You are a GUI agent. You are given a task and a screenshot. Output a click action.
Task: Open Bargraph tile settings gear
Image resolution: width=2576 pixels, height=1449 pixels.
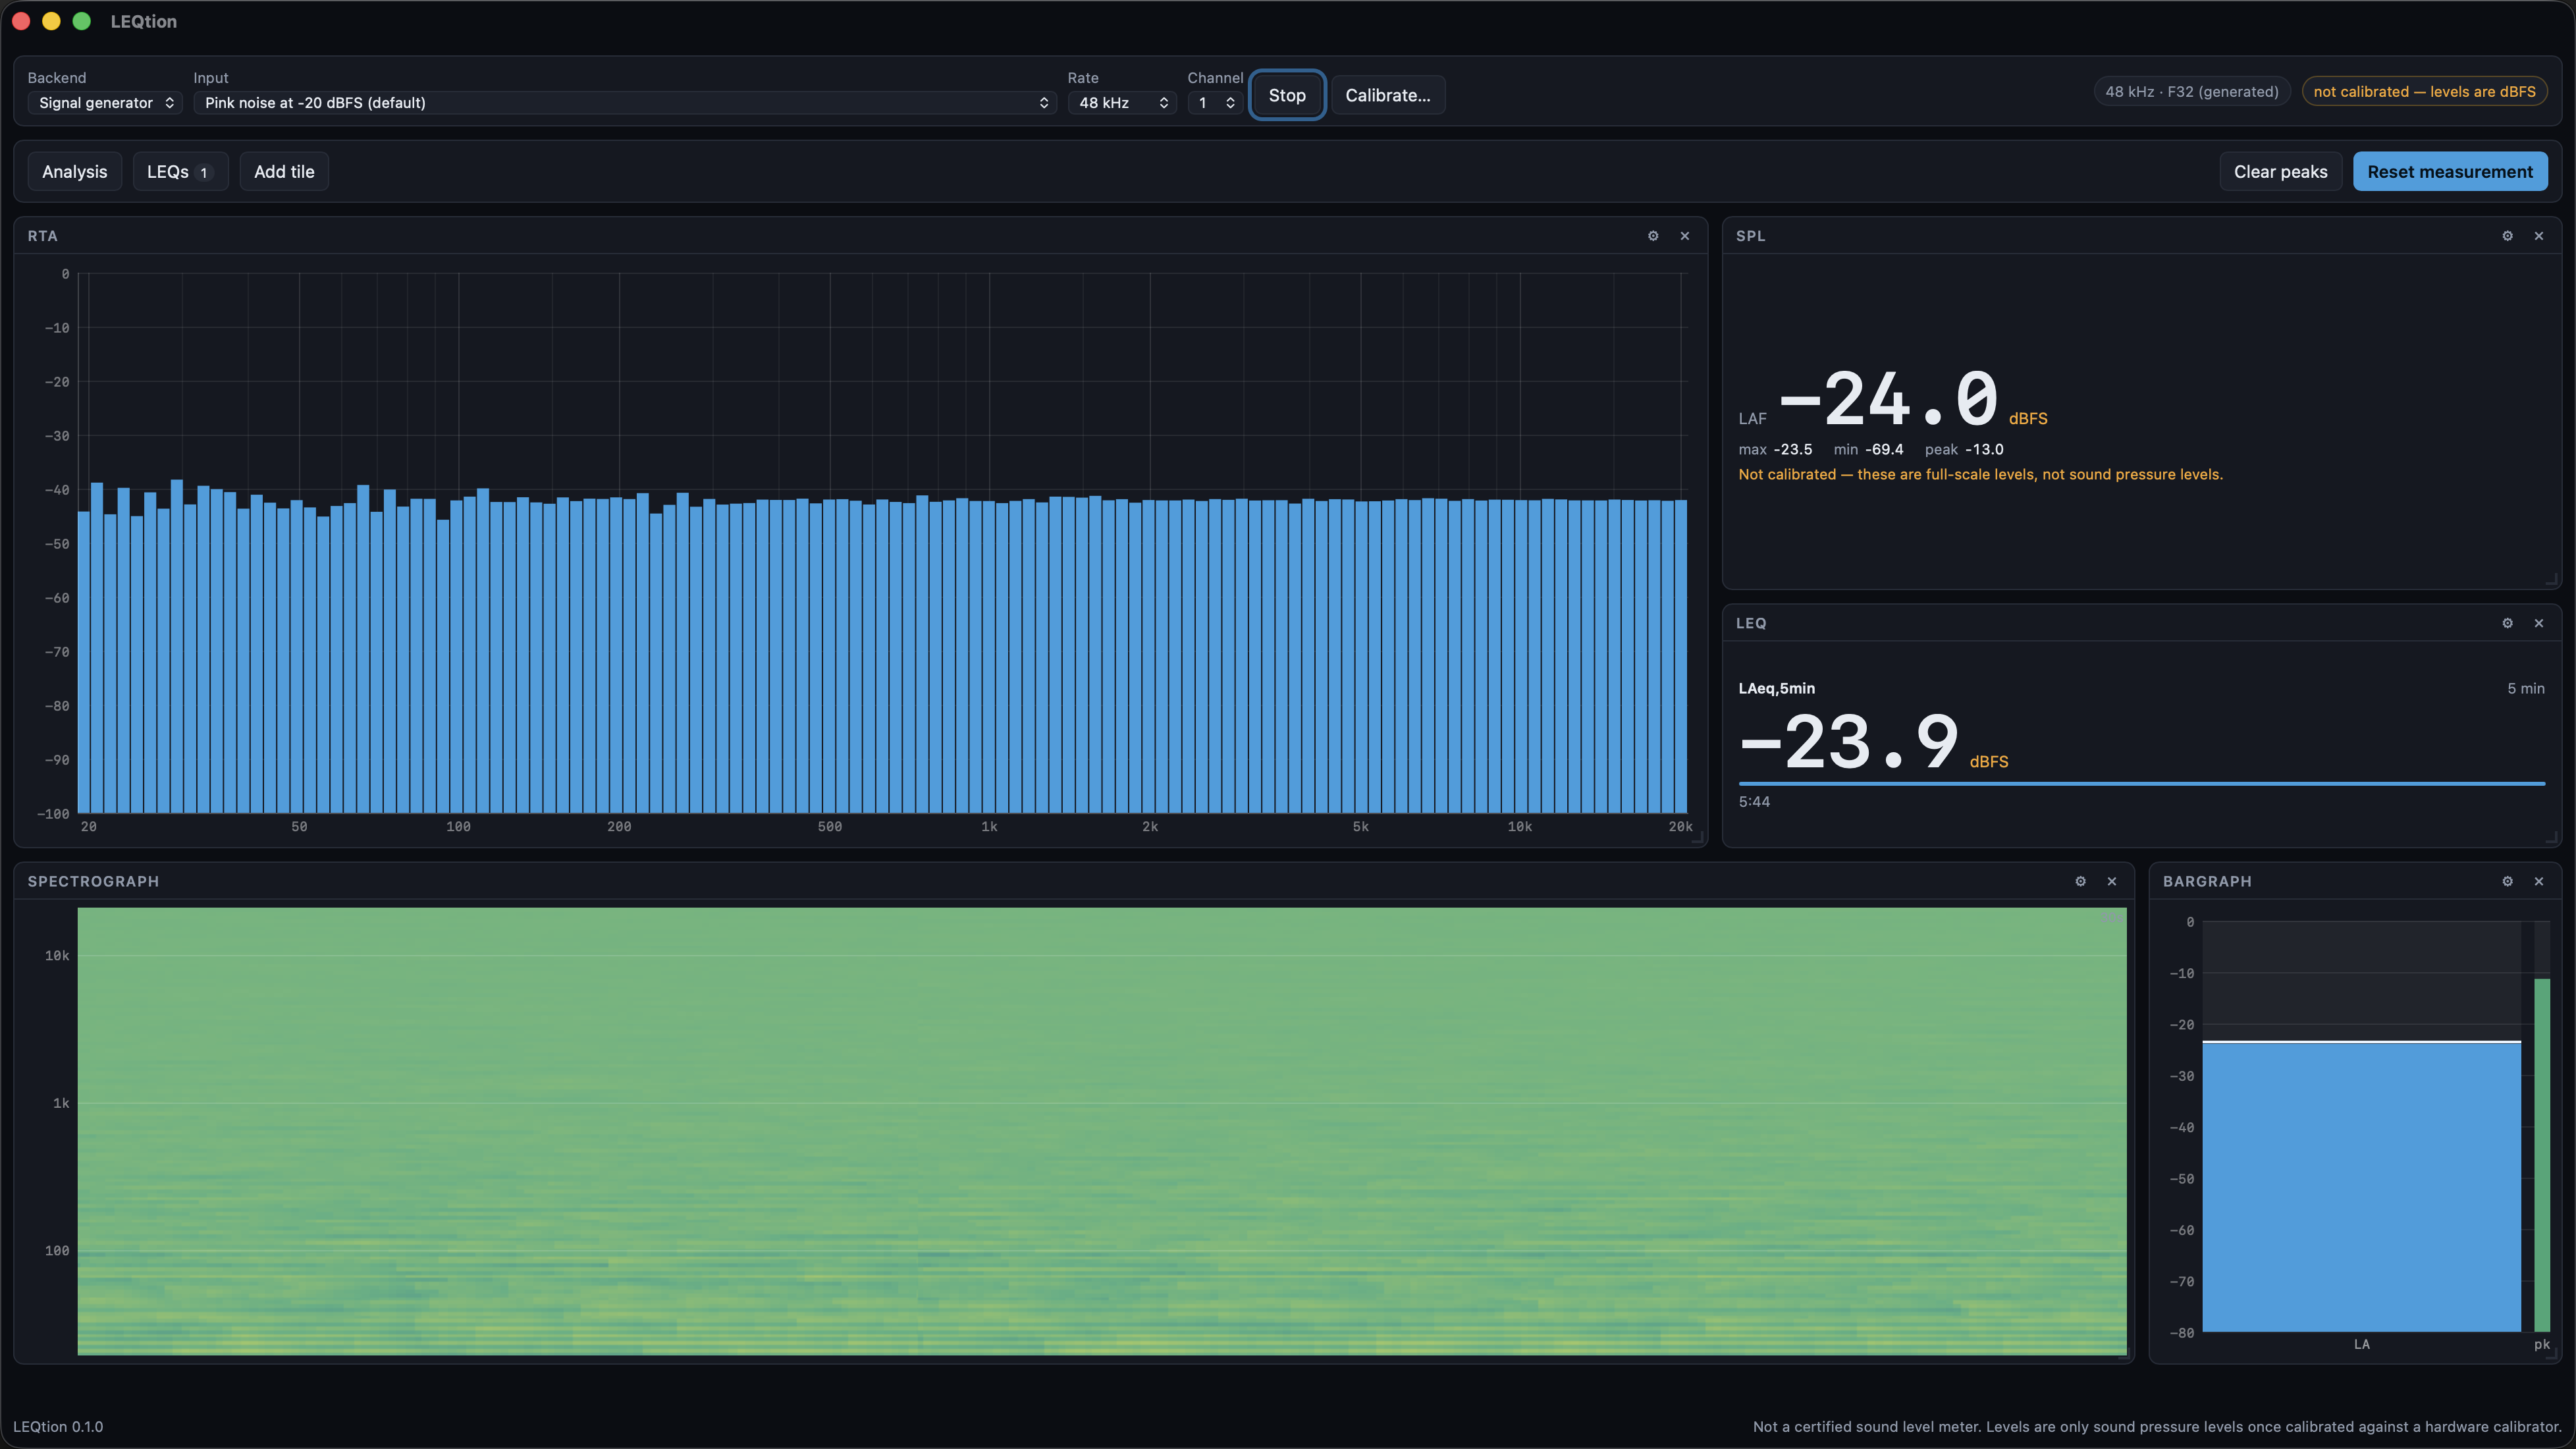click(2507, 881)
